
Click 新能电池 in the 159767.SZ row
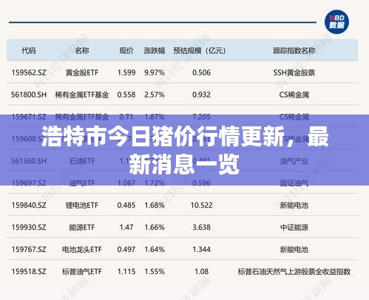[294, 250]
